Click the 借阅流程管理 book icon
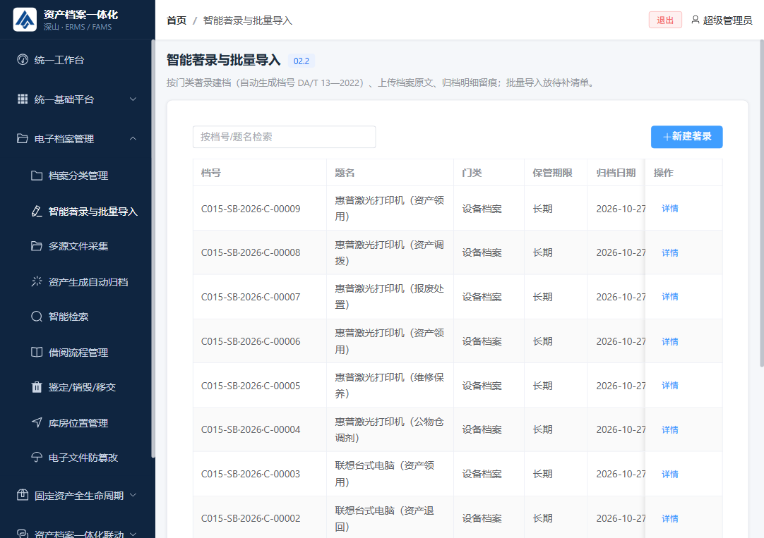 pos(37,352)
